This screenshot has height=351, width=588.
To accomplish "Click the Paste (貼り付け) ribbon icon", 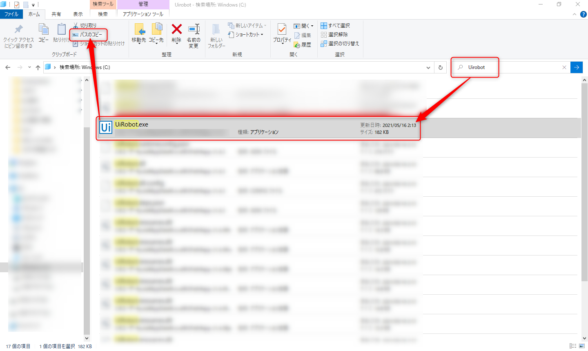I will coord(61,29).
